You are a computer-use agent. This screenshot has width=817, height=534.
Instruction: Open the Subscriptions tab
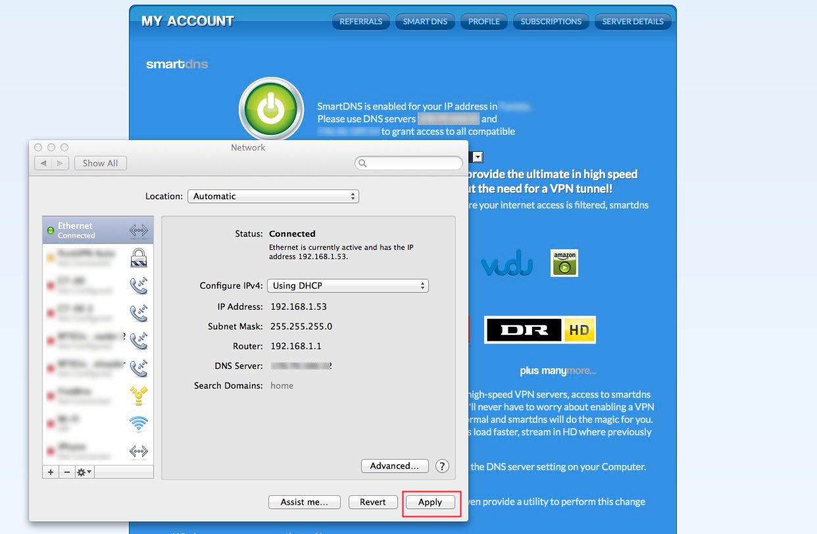point(551,22)
